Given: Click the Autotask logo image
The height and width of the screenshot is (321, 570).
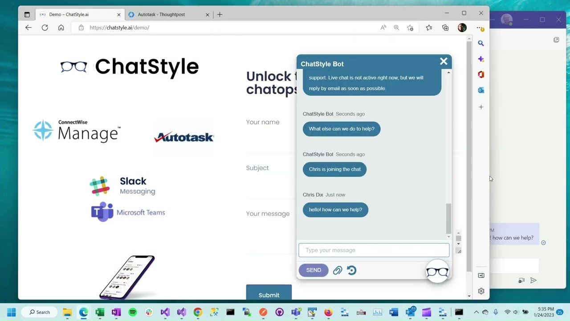Looking at the screenshot, I should [184, 137].
